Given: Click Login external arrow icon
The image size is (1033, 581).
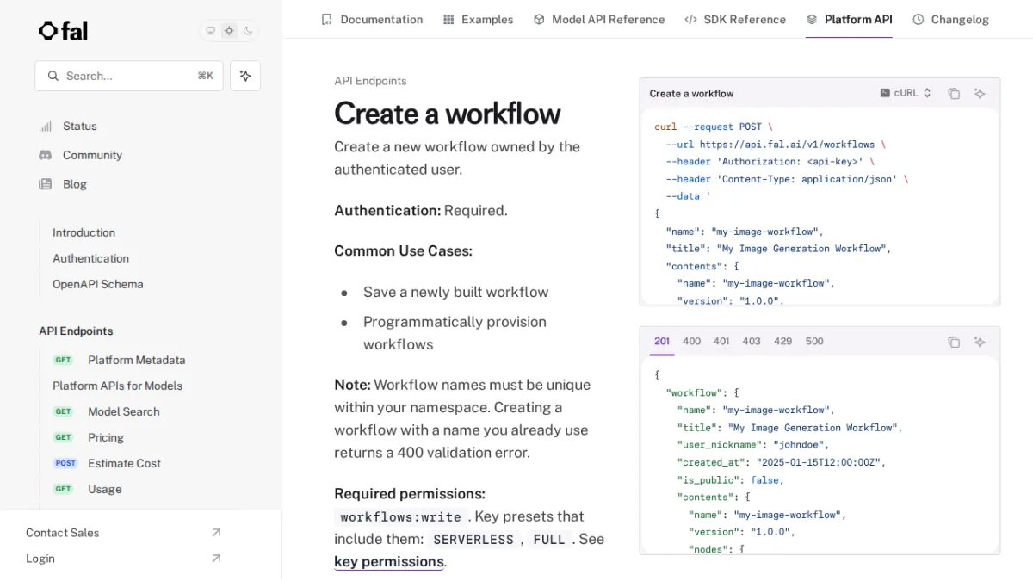Looking at the screenshot, I should coord(216,559).
